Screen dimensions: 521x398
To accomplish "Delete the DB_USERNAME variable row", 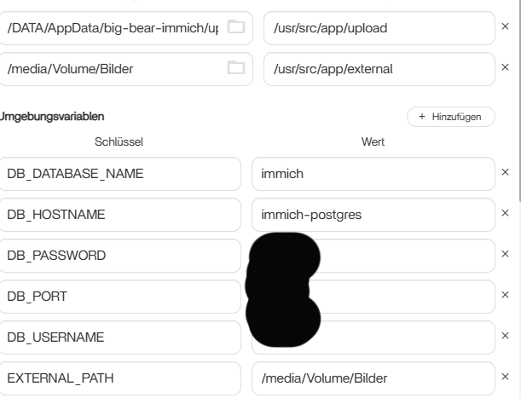I will tap(505, 337).
